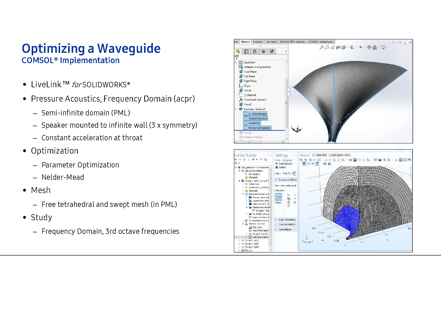The image size is (441, 312).
Task: Toggle the Active selection on/off button
Action: [x=278, y=197]
